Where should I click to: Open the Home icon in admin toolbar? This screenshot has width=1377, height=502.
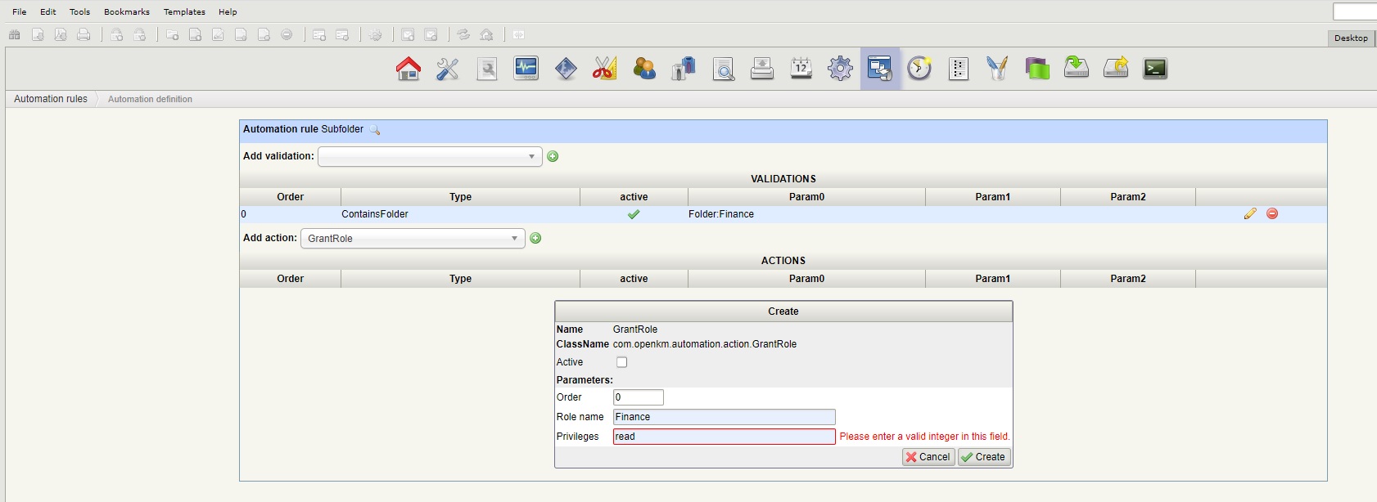pyautogui.click(x=408, y=69)
